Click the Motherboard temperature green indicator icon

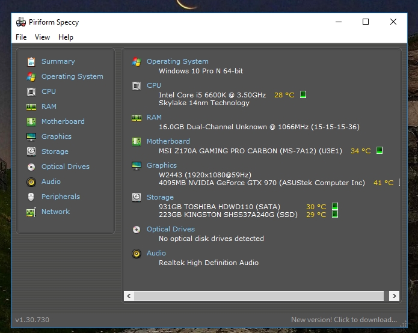tap(380, 150)
